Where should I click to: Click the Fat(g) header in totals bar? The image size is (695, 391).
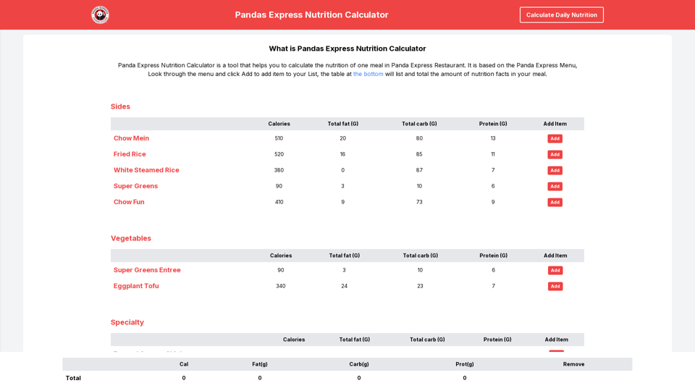pyautogui.click(x=260, y=364)
